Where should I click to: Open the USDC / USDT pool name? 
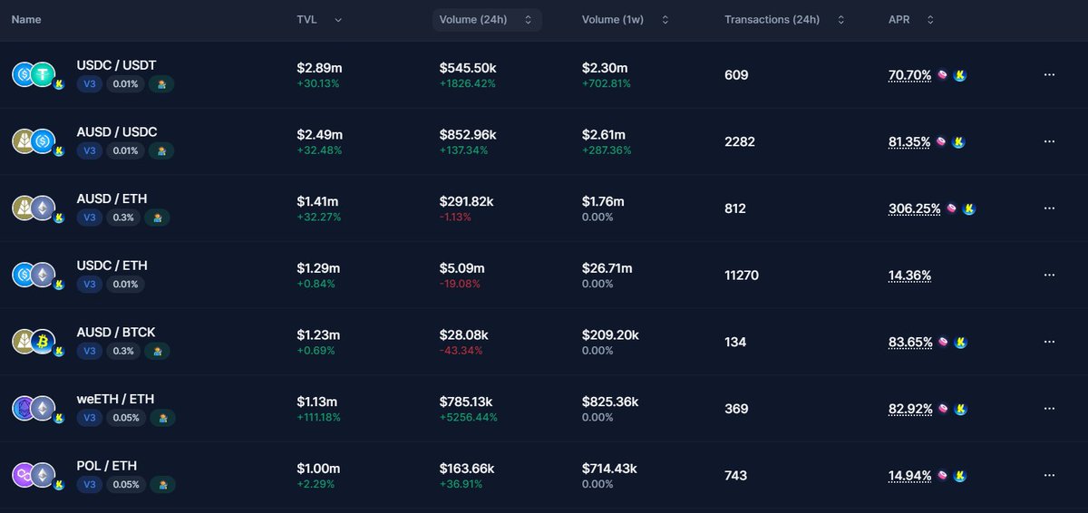pyautogui.click(x=117, y=65)
